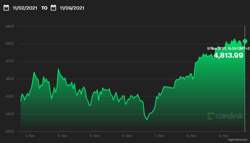The width and height of the screenshot is (250, 143).
Task: Select the 9. Nov x-axis label
Action: [x=223, y=136]
